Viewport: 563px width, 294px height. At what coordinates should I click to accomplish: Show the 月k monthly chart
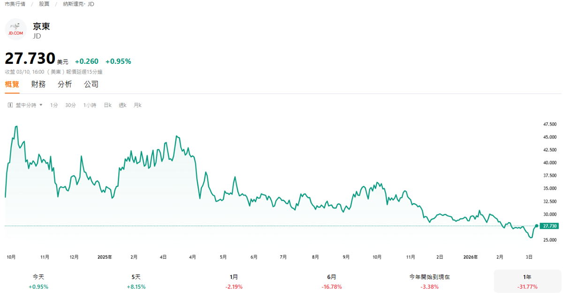[x=137, y=105]
